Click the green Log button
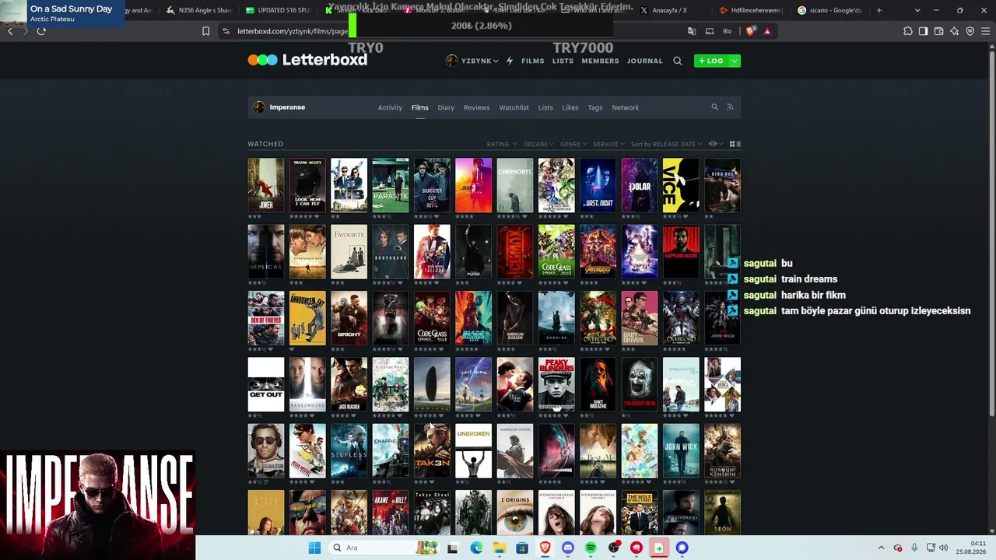 [711, 61]
